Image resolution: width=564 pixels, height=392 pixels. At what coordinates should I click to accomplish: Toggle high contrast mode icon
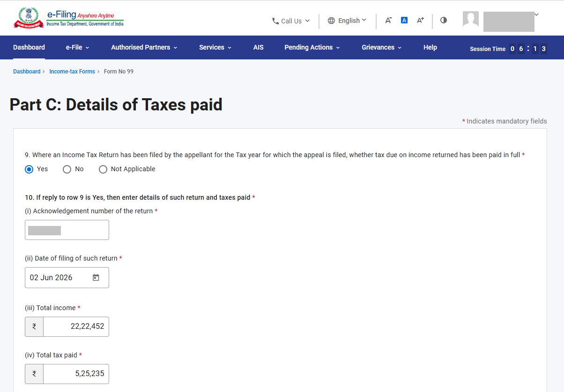coord(444,20)
